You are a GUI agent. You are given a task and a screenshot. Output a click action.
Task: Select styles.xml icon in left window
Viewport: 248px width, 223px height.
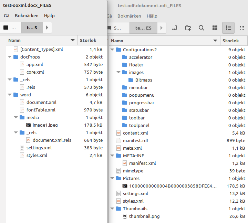(22, 155)
